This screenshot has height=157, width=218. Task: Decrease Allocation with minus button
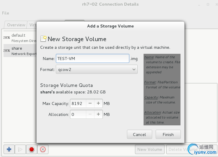point(90,114)
